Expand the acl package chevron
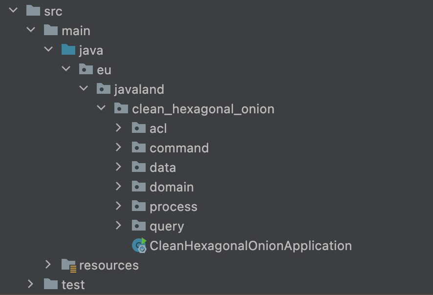Screen dimensions: 433x295 [118, 127]
